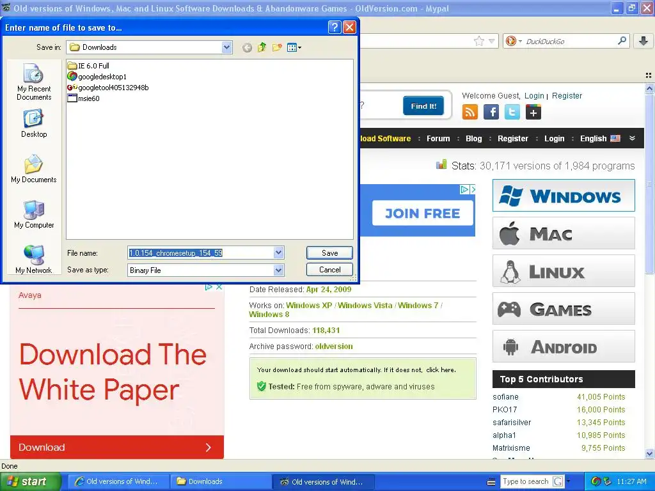Open the Windows XP works-on link
655x491 pixels.
[309, 305]
